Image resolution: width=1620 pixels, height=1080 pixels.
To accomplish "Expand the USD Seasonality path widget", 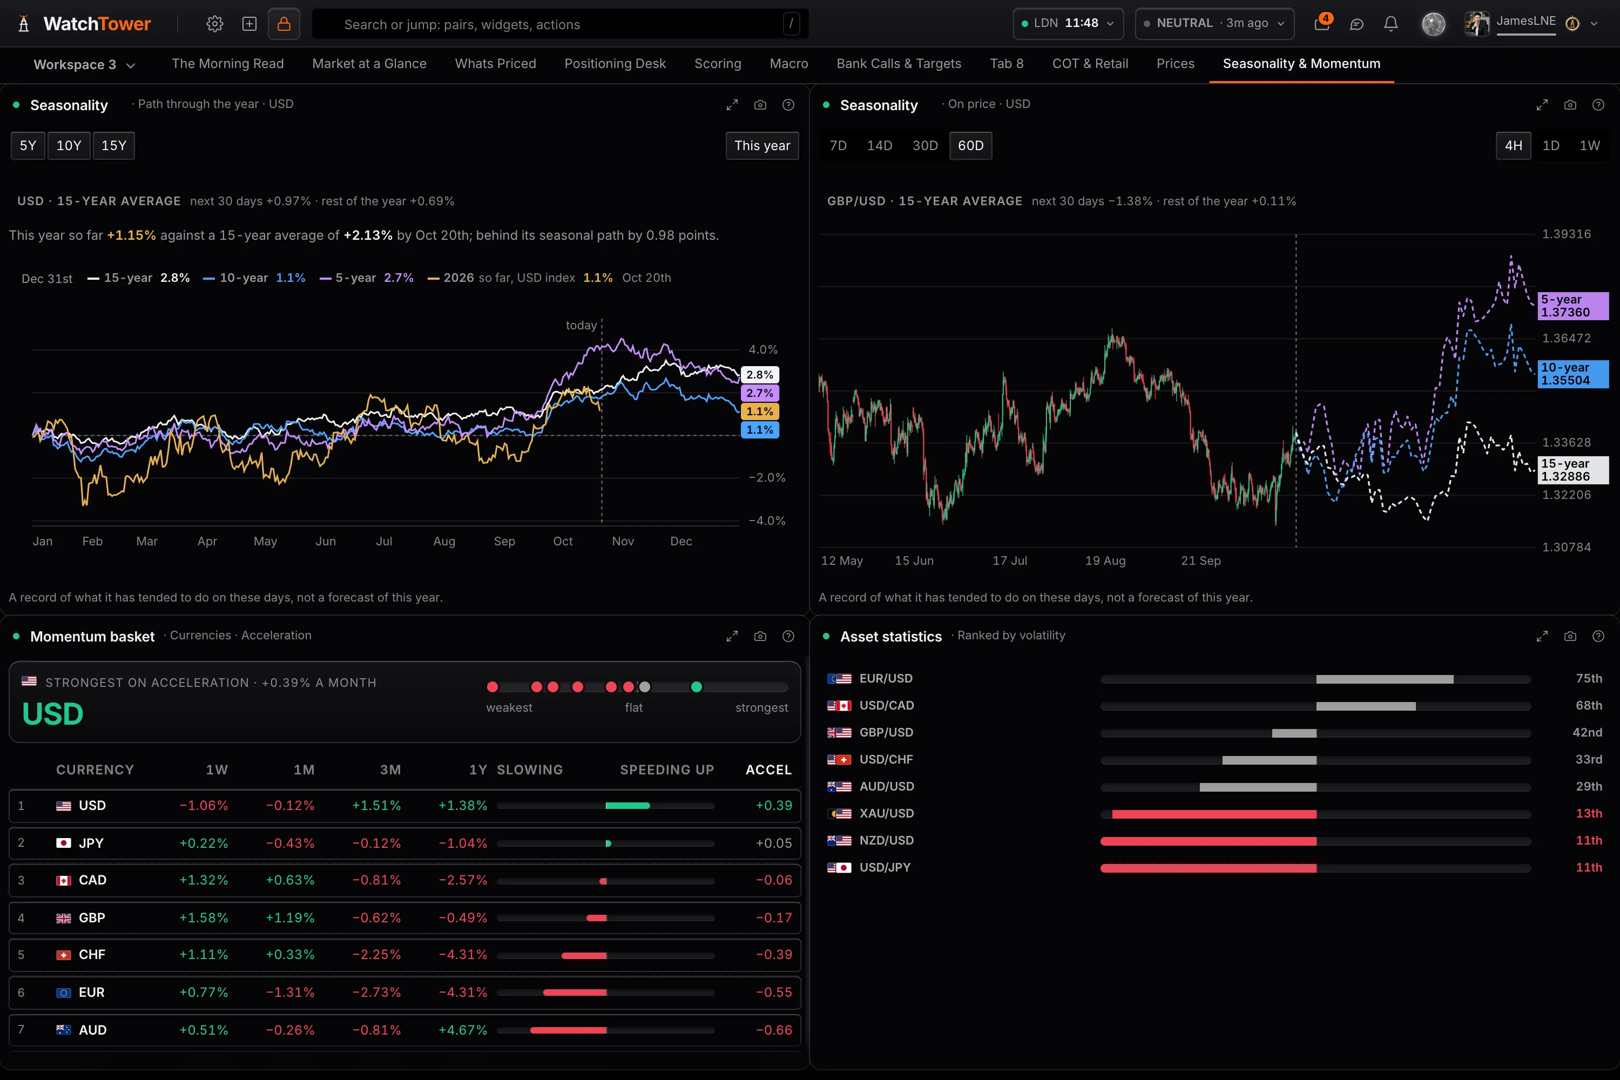I will click(732, 105).
